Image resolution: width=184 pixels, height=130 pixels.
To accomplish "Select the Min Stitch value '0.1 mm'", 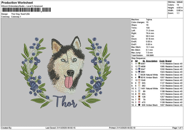I will tap(149, 50).
